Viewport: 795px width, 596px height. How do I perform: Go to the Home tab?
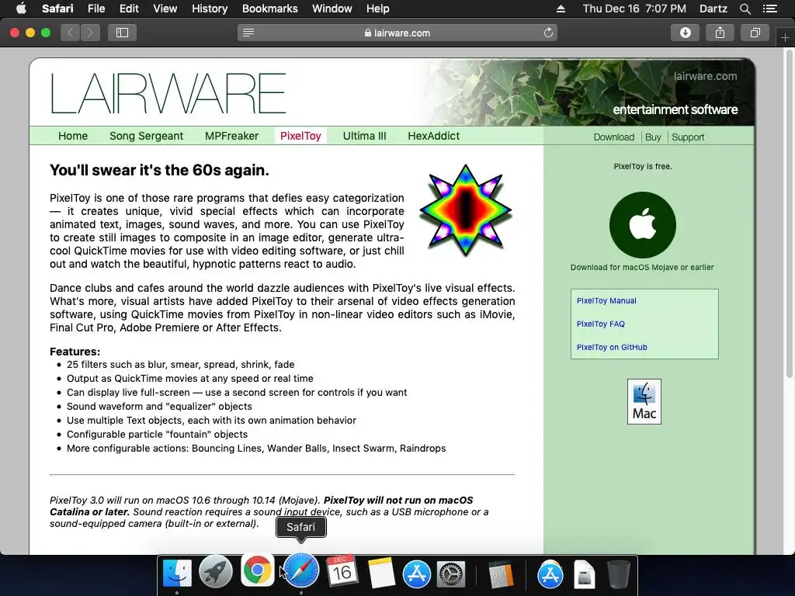click(x=73, y=136)
